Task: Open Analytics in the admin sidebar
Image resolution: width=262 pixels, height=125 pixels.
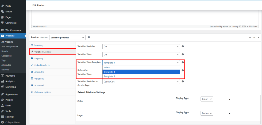Action: coord(10,81)
